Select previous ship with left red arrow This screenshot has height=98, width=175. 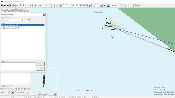[25, 20]
